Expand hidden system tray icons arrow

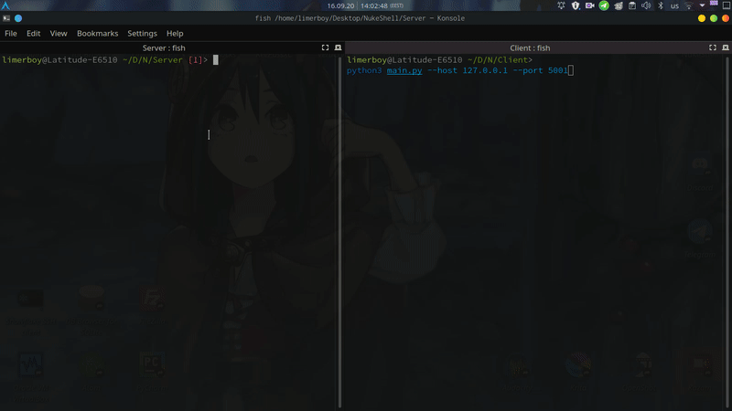click(x=702, y=5)
